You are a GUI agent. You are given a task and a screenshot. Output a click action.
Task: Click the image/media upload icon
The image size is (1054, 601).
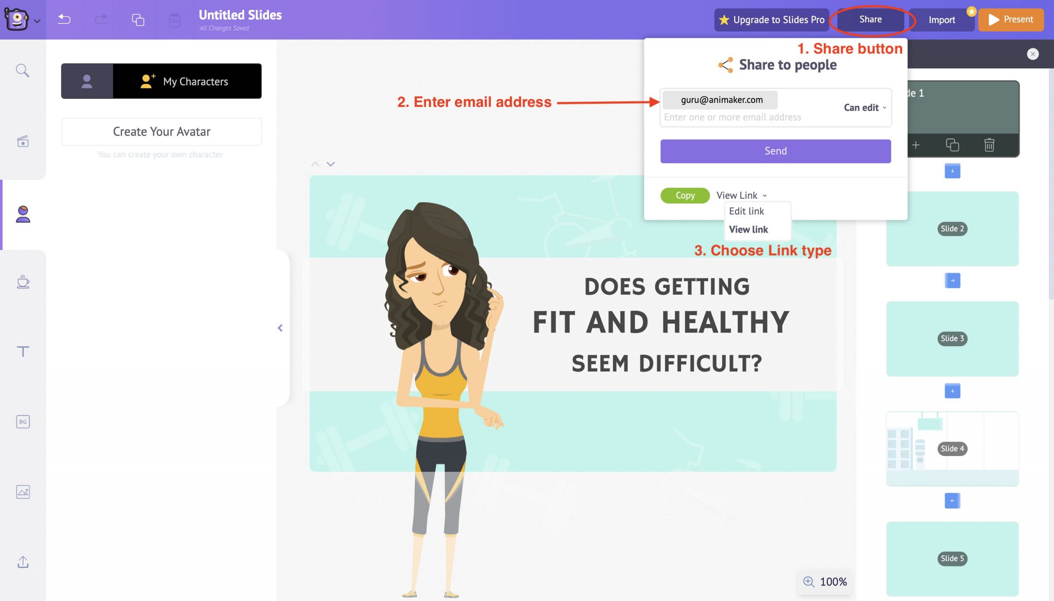23,492
